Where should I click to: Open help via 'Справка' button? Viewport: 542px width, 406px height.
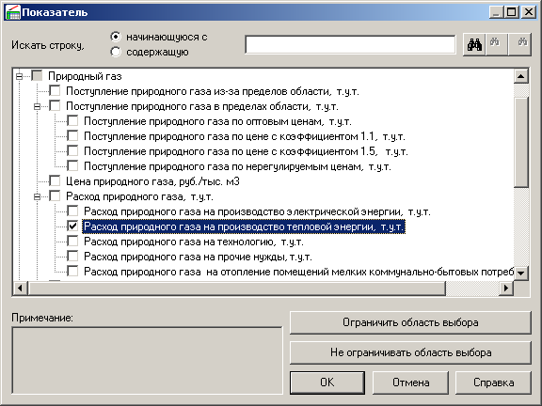pyautogui.click(x=493, y=383)
